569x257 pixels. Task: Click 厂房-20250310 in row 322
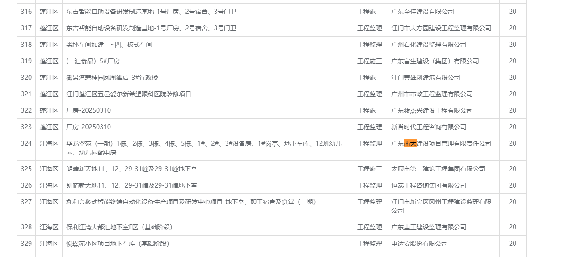click(89, 110)
